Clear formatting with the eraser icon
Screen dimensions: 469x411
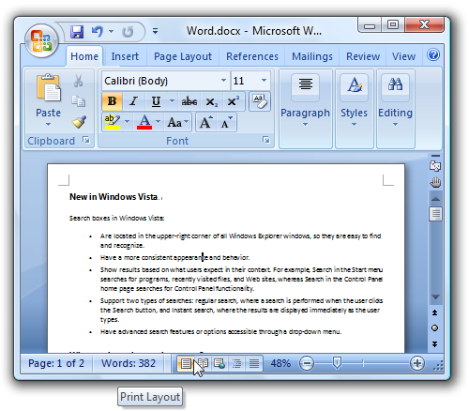pos(260,101)
